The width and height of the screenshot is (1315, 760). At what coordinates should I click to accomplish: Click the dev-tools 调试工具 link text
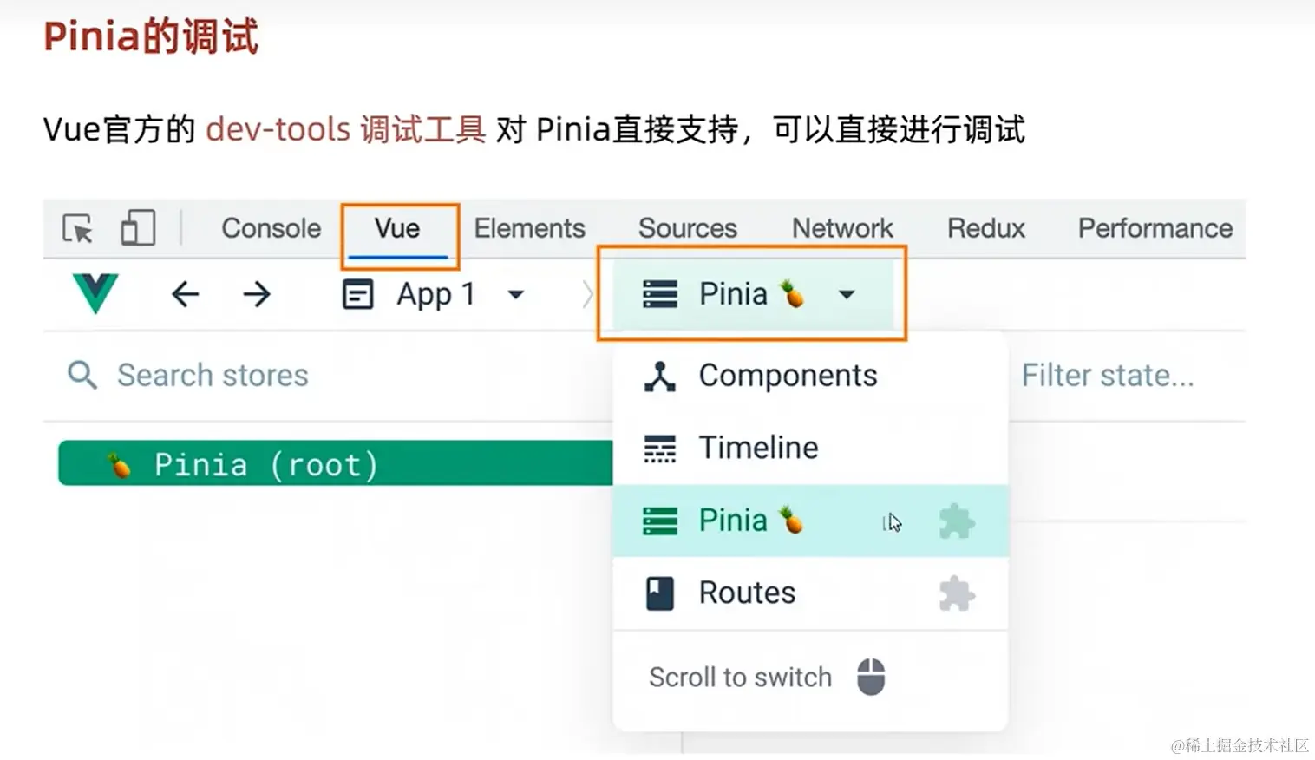[345, 129]
